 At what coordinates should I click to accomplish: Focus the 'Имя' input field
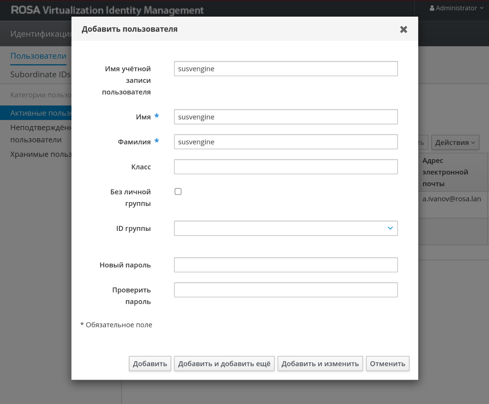[x=286, y=117]
